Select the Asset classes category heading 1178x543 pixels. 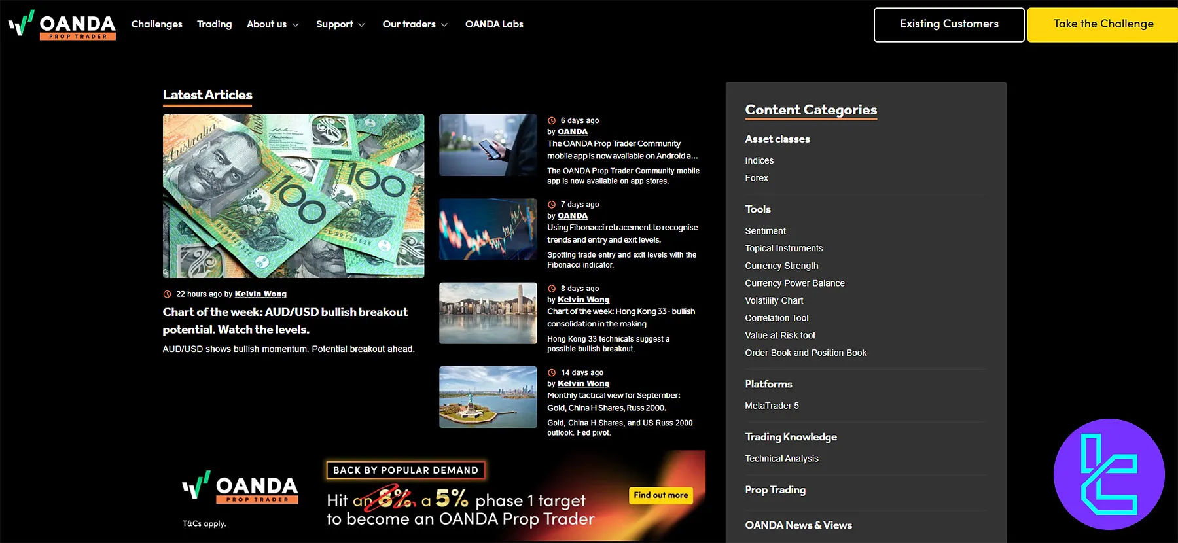pyautogui.click(x=777, y=139)
